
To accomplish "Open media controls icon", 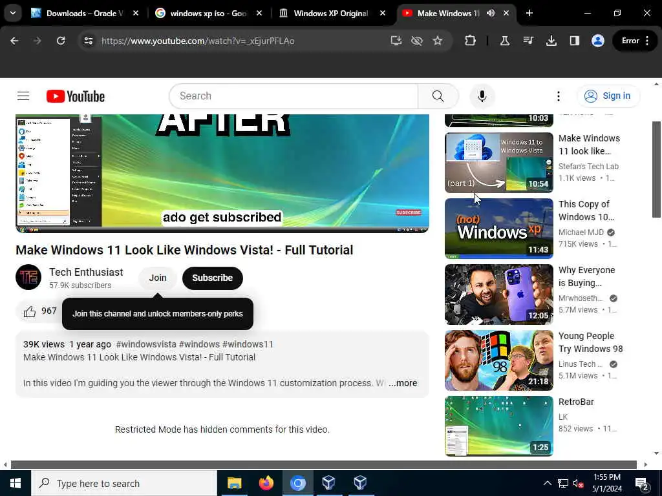I will point(528,41).
